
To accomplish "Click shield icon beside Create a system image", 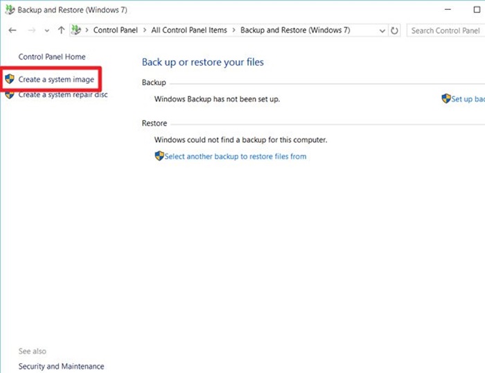I will (x=10, y=79).
